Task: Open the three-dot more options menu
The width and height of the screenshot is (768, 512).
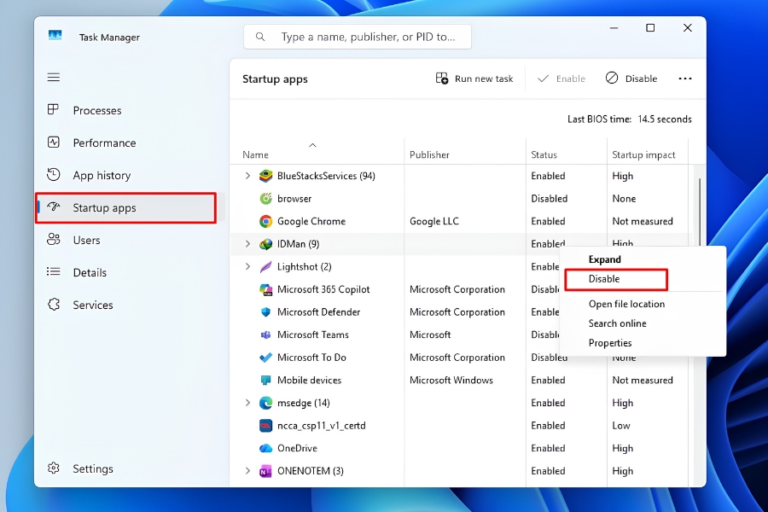Action: (684, 79)
